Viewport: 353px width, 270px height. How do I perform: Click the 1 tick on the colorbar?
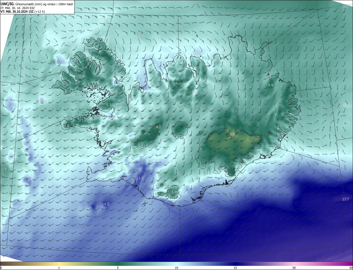point(59,268)
